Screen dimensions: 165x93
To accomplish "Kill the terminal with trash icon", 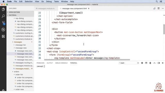I will [x=150, y=63].
